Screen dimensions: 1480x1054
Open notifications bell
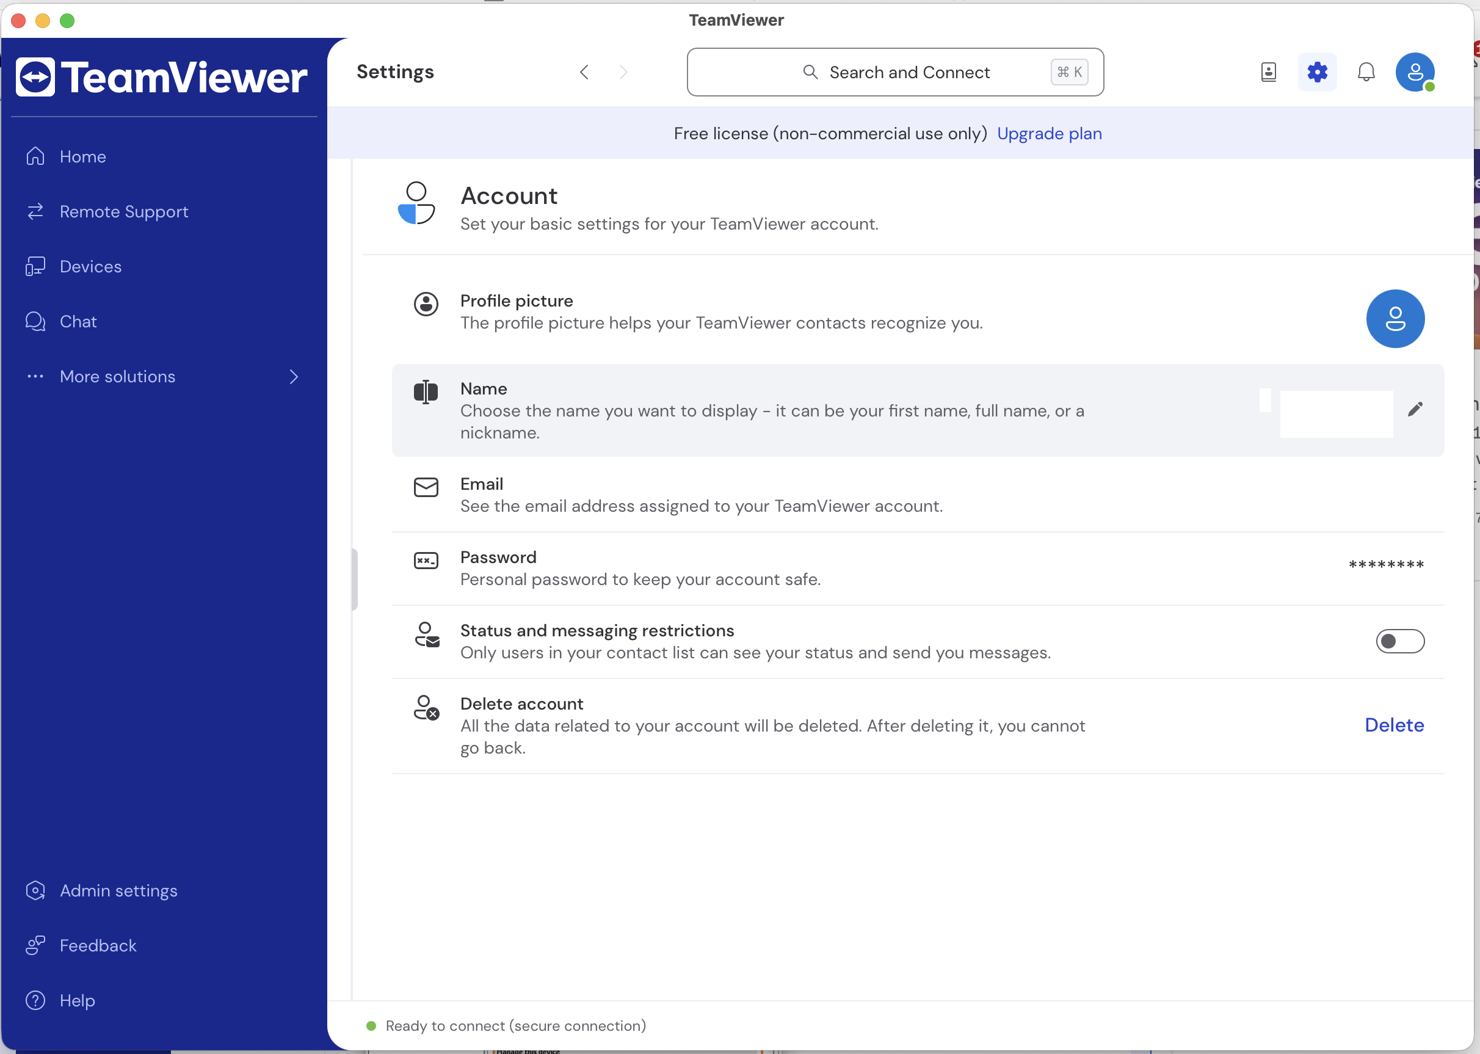click(x=1366, y=72)
